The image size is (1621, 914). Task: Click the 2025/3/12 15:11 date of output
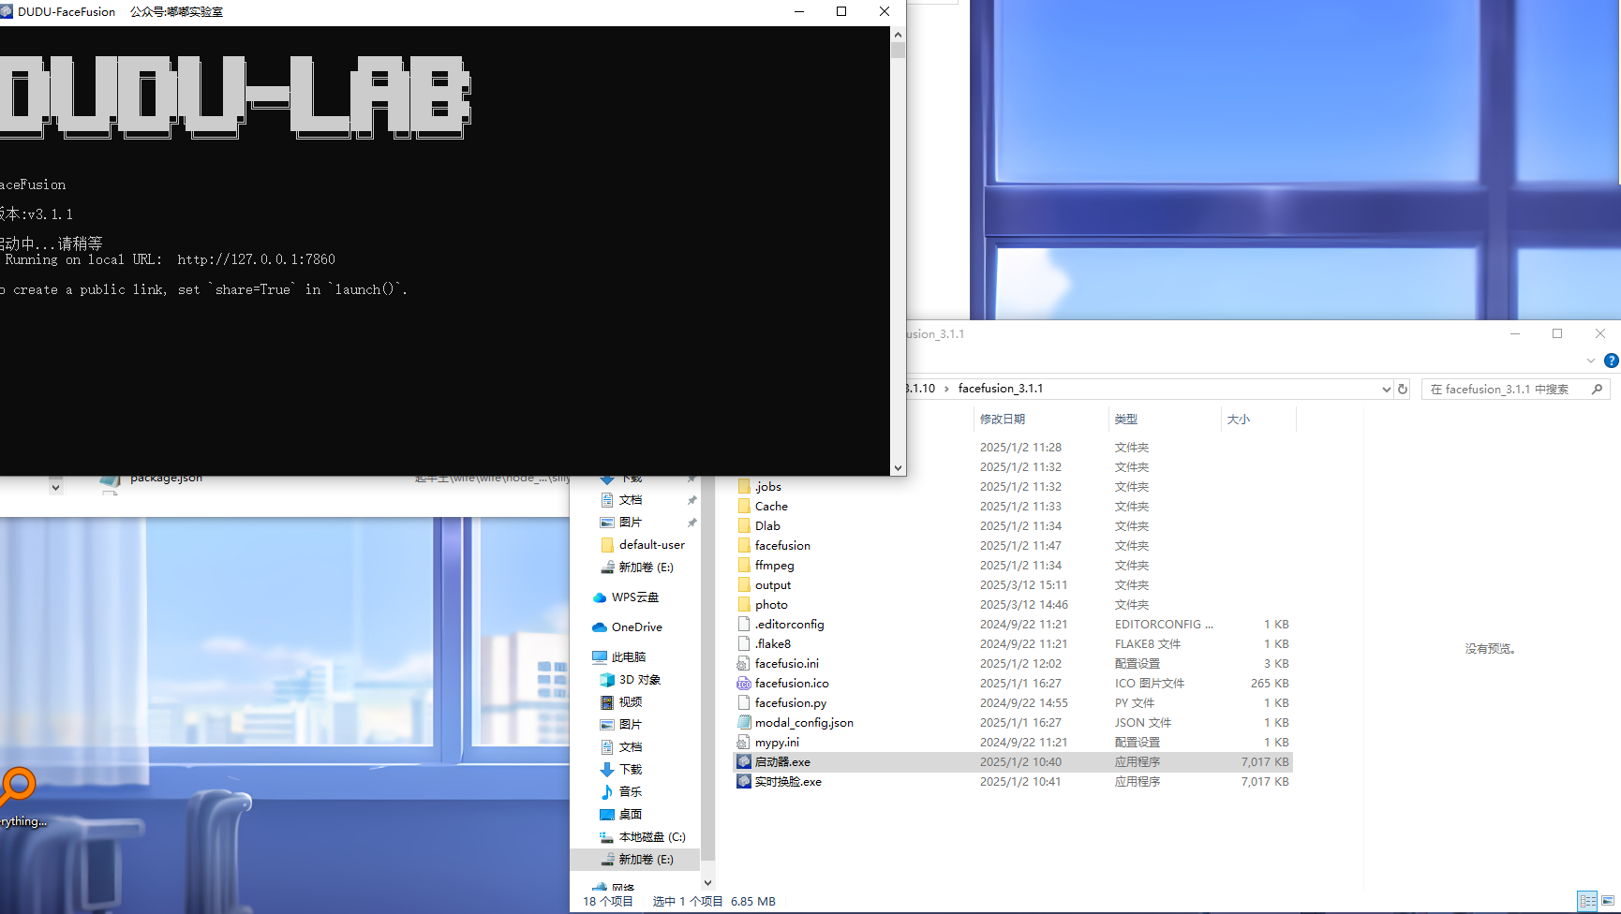(1023, 584)
